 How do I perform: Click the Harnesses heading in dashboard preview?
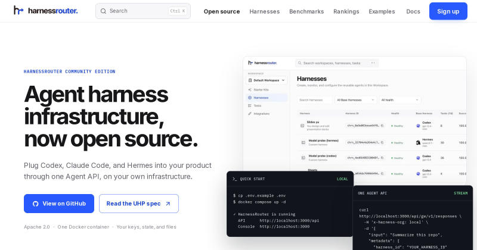(312, 79)
